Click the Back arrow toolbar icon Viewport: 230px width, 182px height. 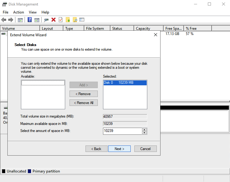[x=4, y=20]
